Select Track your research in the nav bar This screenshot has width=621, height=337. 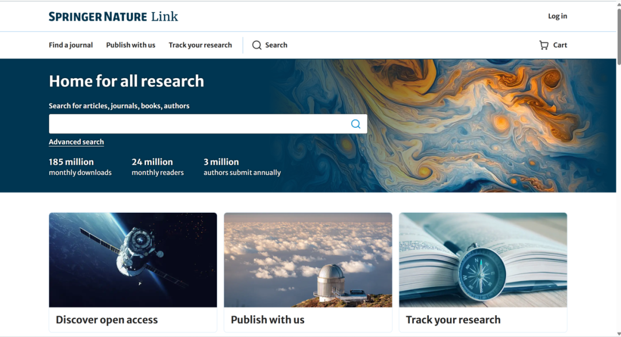[201, 45]
